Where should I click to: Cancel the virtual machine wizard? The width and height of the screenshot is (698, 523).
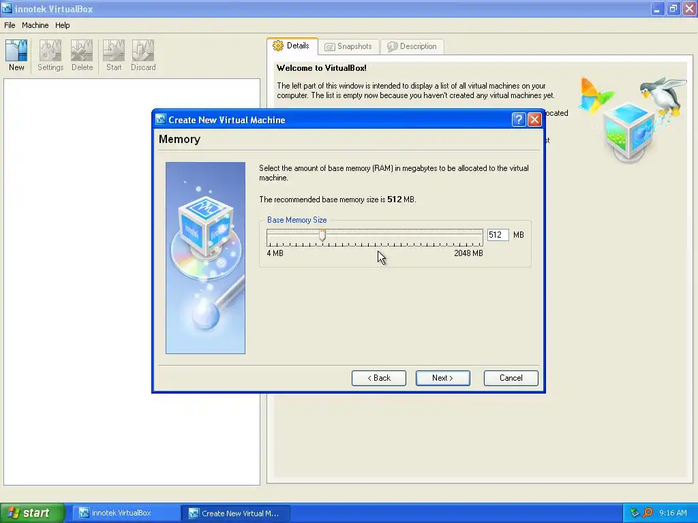click(511, 378)
